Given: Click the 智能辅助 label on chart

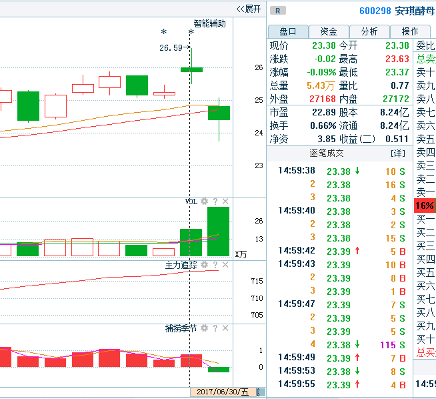Looking at the screenshot, I should [209, 23].
